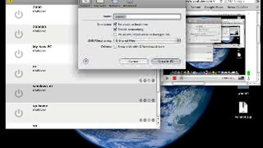Enable the unchecked third Emulation checkbox
263x148 pixels.
(x=115, y=35)
